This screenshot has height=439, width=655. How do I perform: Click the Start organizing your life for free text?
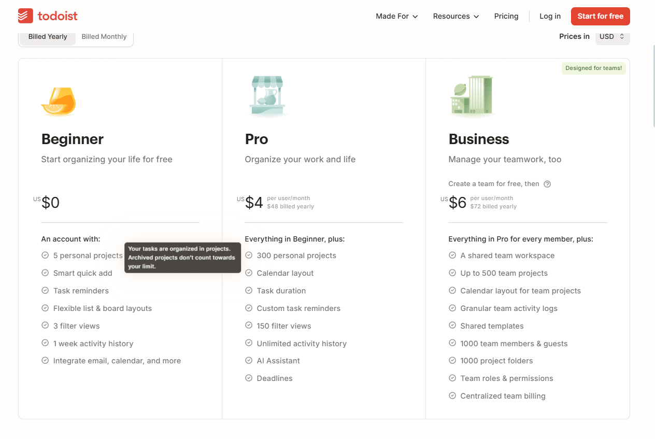click(107, 159)
